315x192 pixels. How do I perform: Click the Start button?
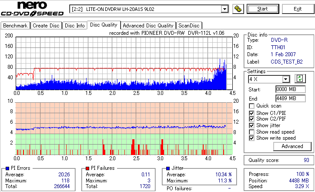point(263,9)
